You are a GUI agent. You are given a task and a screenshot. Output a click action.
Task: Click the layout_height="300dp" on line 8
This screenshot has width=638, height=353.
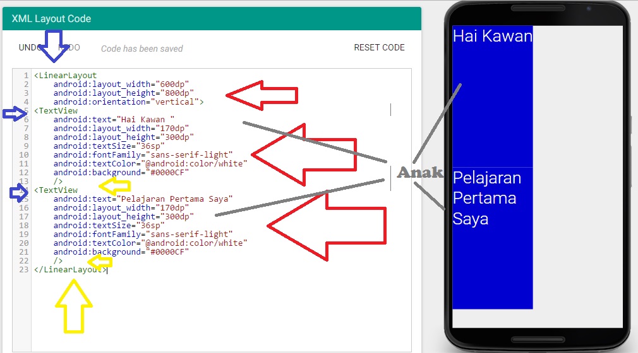point(124,137)
